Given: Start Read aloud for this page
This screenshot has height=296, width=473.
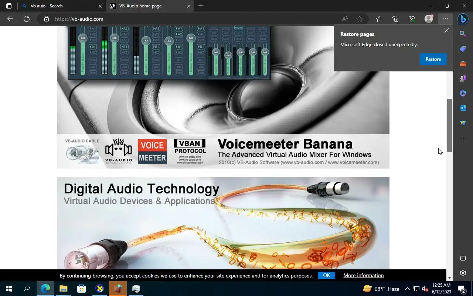Looking at the screenshot, I should (345, 19).
